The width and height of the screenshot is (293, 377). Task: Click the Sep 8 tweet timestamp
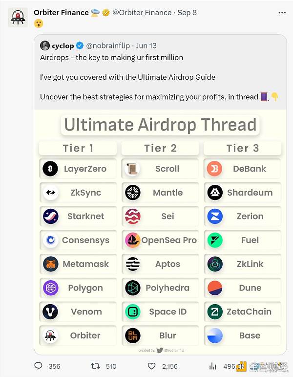tap(187, 12)
